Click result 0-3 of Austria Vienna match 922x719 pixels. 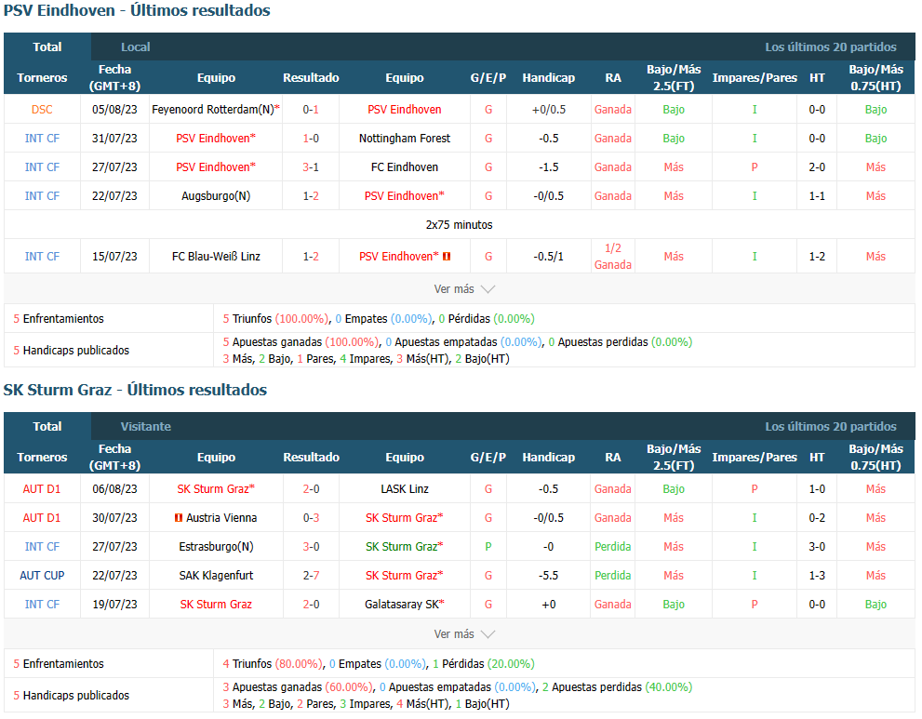coord(311,518)
